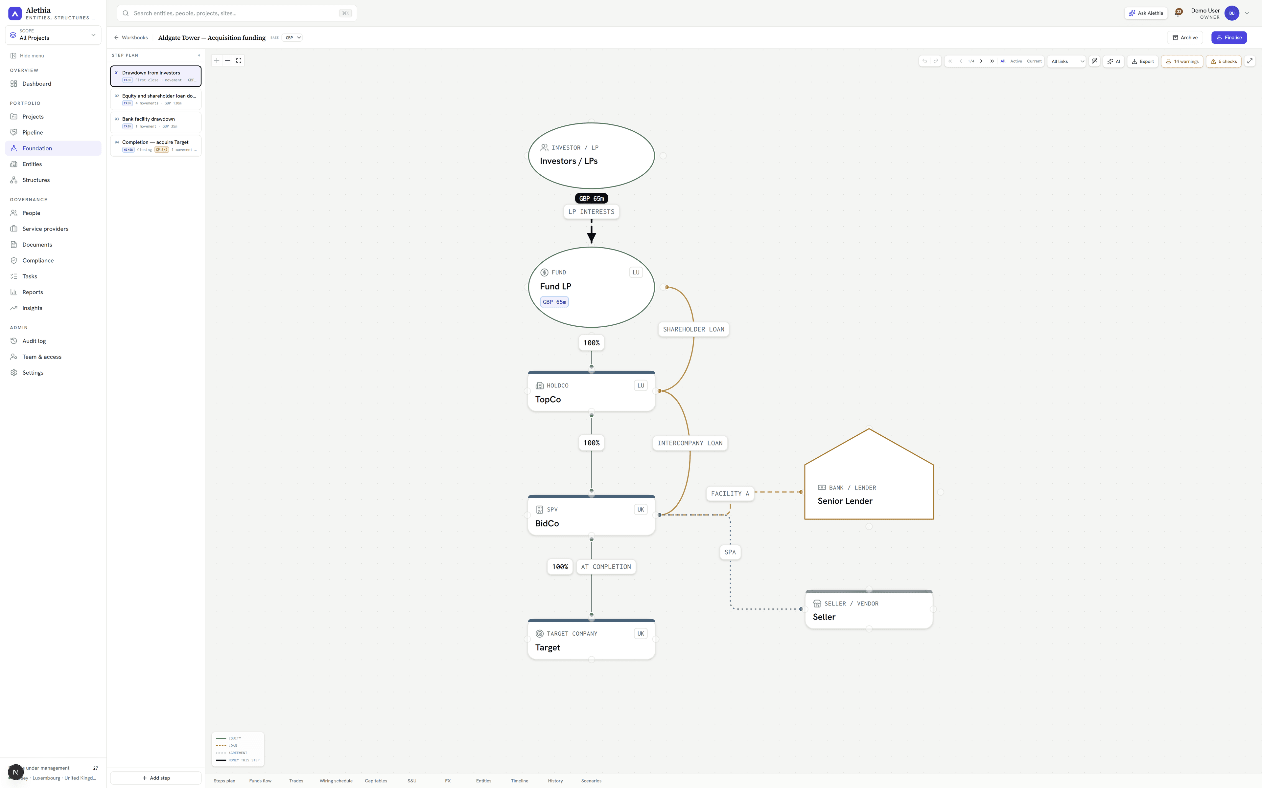The image size is (1262, 788).
Task: Open the Cap tables tab
Action: coord(376,781)
